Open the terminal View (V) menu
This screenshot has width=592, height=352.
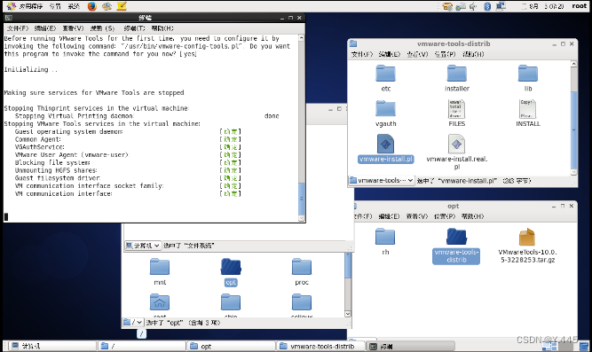pyautogui.click(x=73, y=28)
